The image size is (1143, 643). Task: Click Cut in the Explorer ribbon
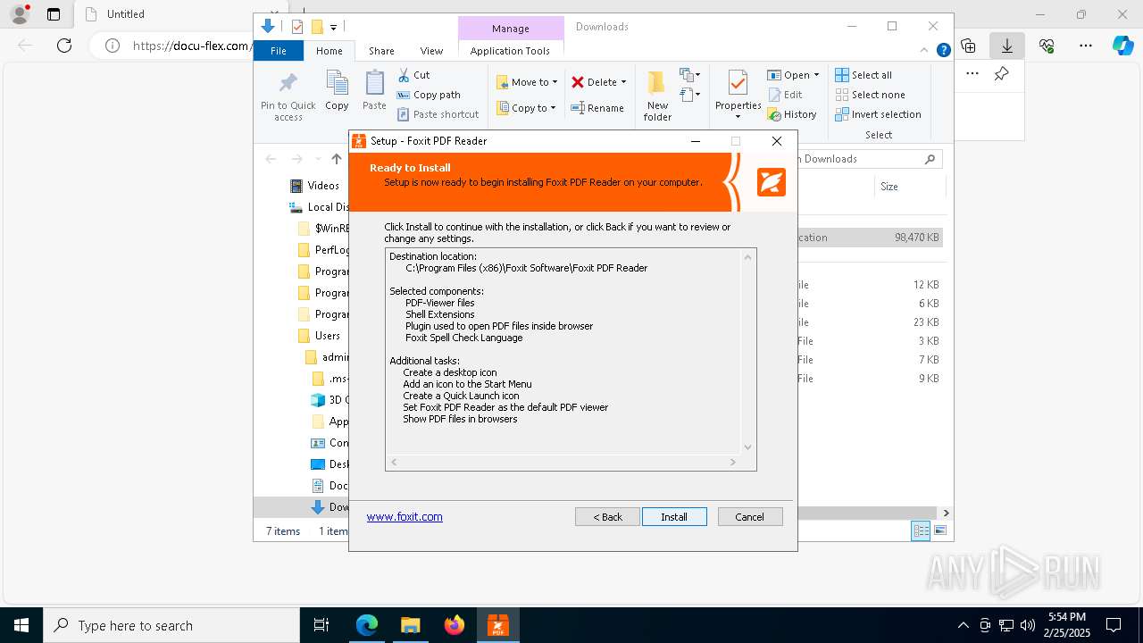tap(413, 75)
